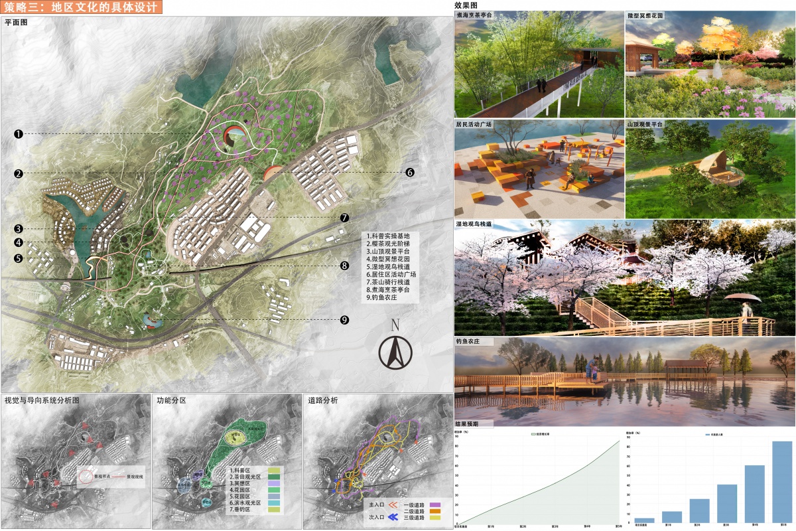The image size is (796, 531).
Task: Click numbered marker 9 near the fishing farm
Action: 344,320
